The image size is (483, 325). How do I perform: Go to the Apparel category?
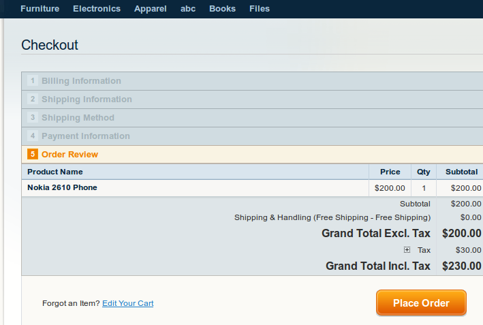tap(151, 9)
